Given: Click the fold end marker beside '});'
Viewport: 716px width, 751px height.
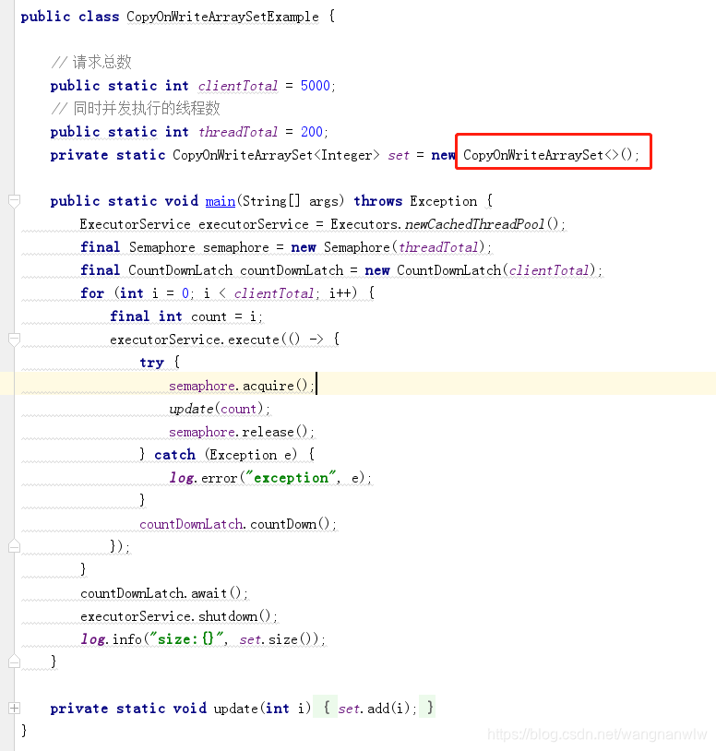Looking at the screenshot, I should pyautogui.click(x=15, y=546).
